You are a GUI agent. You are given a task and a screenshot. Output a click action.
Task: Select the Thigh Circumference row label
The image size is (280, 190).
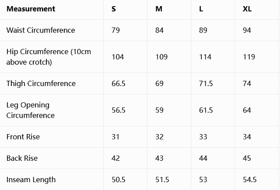(x=41, y=83)
